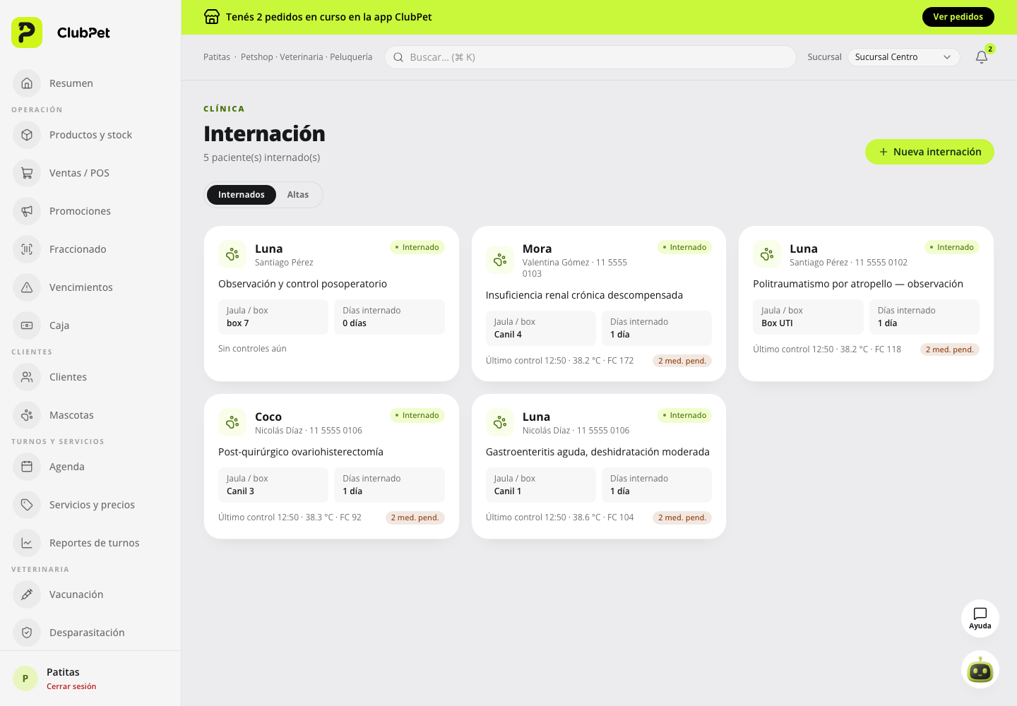Focus the Buscar search field
1017x706 pixels.
(x=590, y=57)
